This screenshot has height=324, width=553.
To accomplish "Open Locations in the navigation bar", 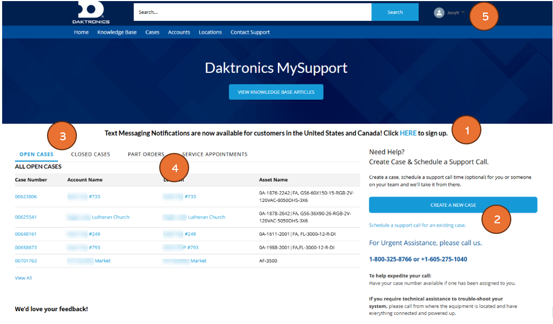I will [x=210, y=32].
